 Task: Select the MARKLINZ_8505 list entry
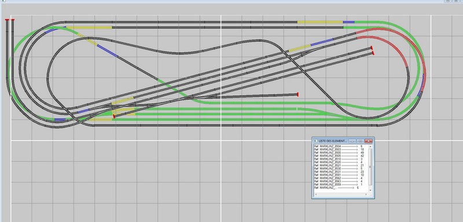point(339,156)
